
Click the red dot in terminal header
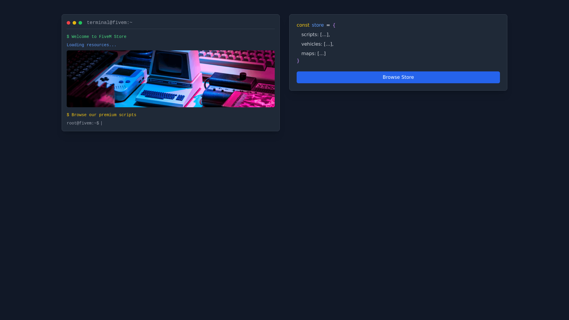pyautogui.click(x=68, y=23)
